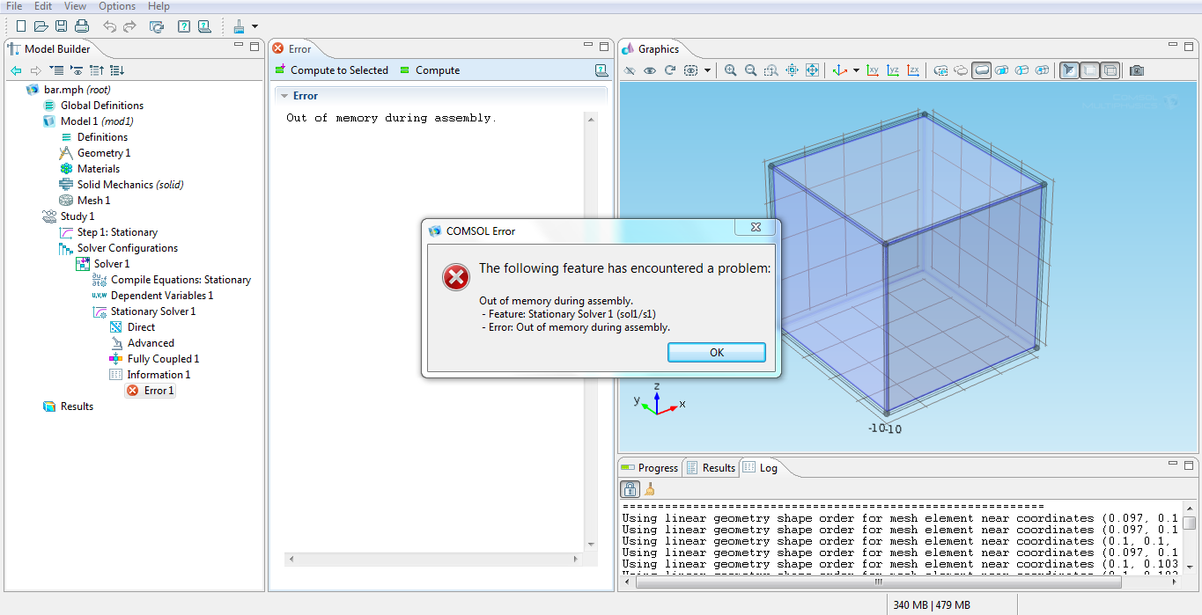The image size is (1202, 615).
Task: Collapse the Error section header triangle
Action: click(284, 96)
